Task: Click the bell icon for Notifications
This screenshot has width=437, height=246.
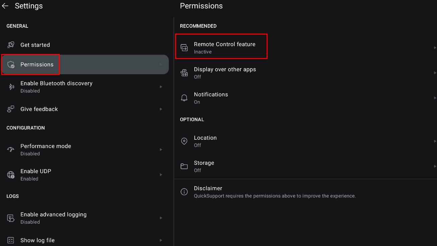Action: pos(184,98)
